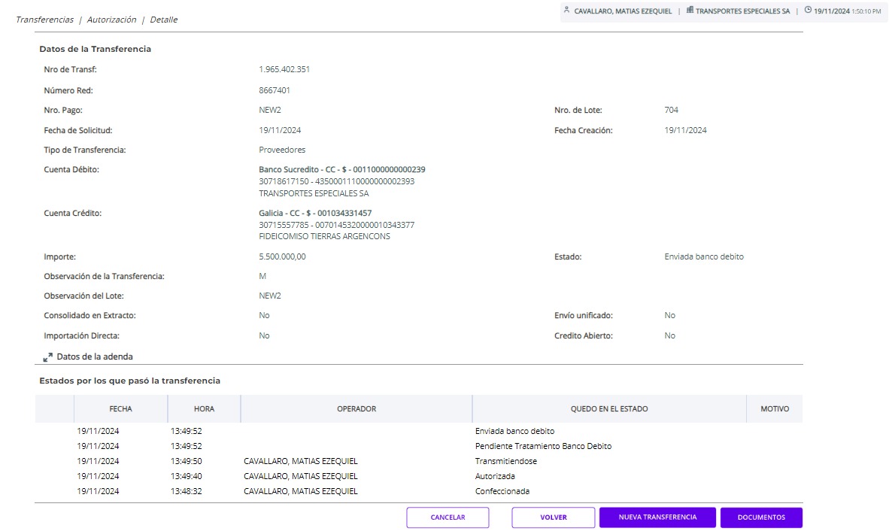Image resolution: width=889 pixels, height=531 pixels.
Task: Click the Datos de la Transferencia heading
Action: point(96,49)
